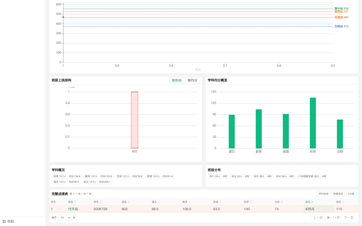This screenshot has height=226, width=362.
Task: Sort table by 班级 column arrows
Action: (x=129, y=202)
